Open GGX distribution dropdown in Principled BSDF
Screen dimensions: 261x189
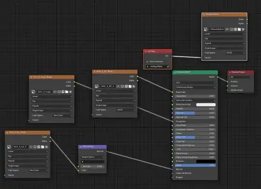[195, 83]
